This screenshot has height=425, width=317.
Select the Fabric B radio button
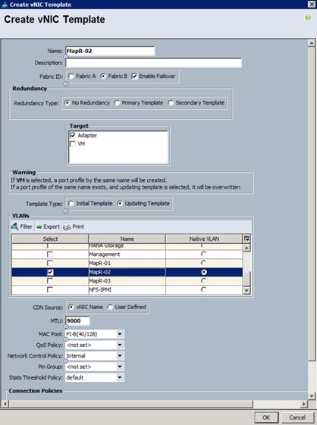pyautogui.click(x=103, y=77)
